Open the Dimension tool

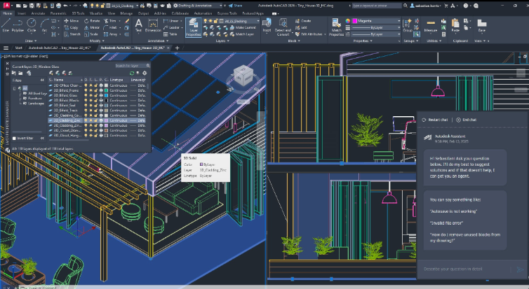coord(153,26)
